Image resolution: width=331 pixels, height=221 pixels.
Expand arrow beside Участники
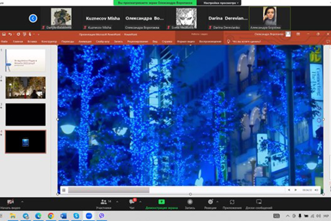(117, 202)
